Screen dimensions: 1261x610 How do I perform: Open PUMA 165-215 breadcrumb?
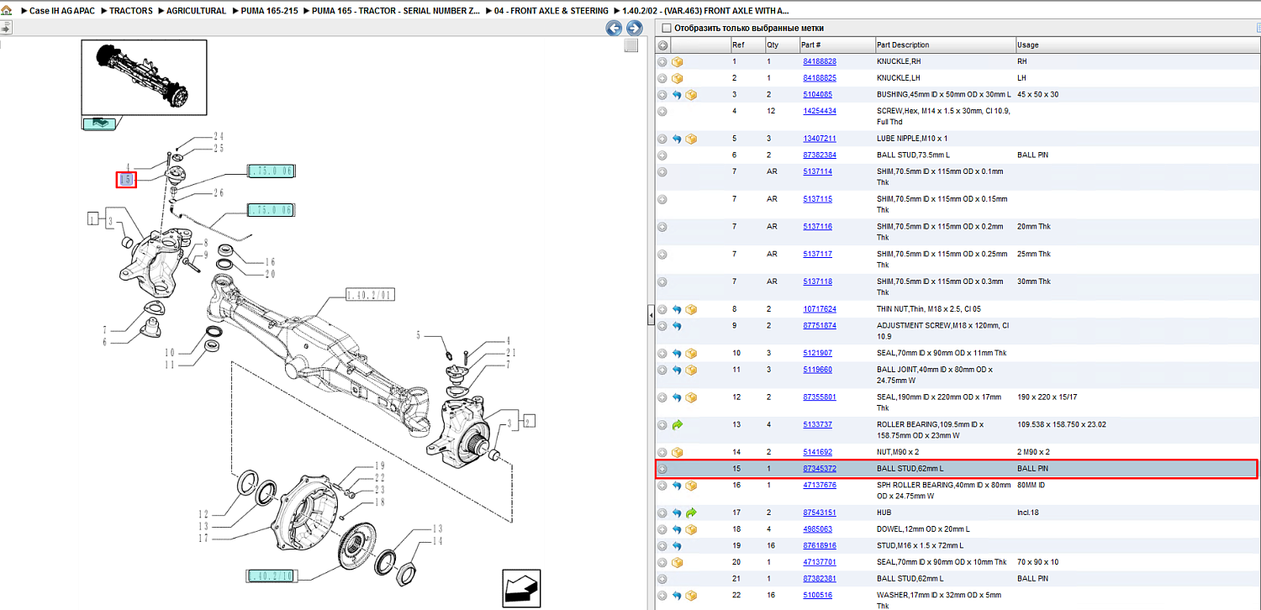(268, 11)
